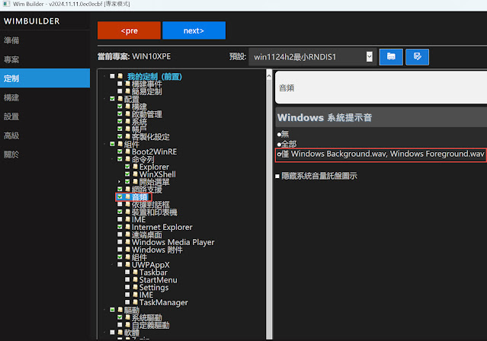
Task: Click the folder icon beside TaskManager
Action: point(135,302)
